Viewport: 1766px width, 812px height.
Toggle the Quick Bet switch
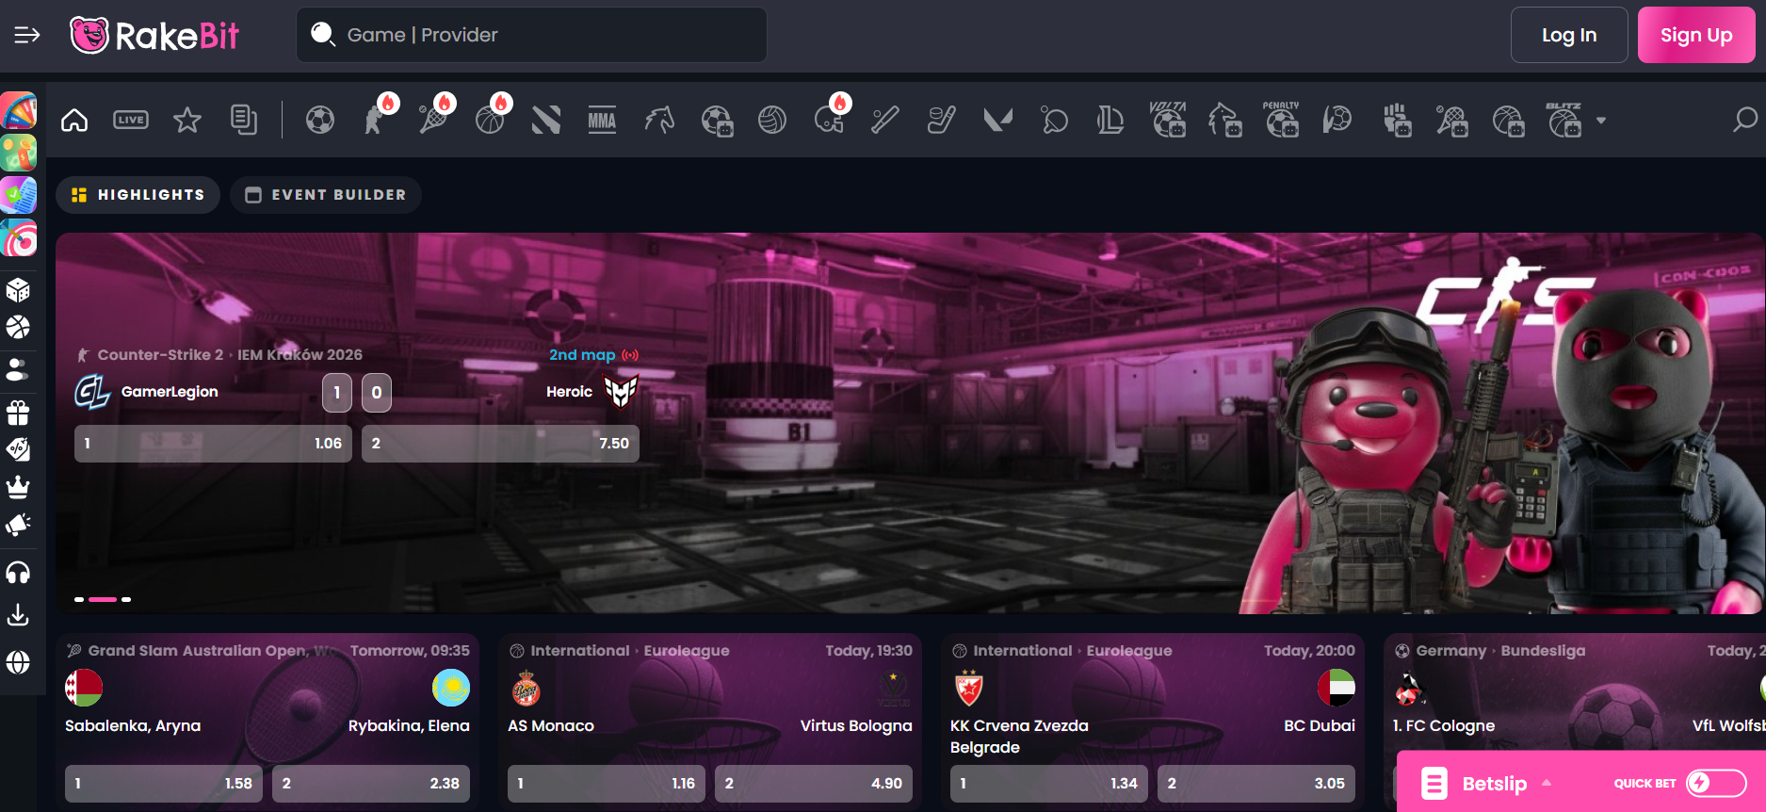click(1716, 783)
